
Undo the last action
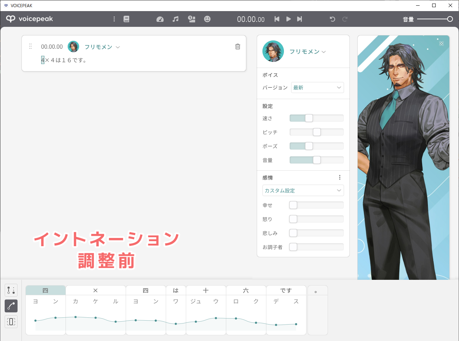(332, 19)
